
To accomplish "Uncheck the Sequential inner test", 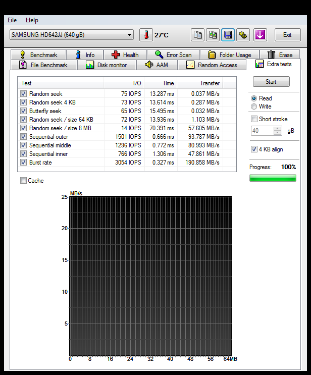I will pyautogui.click(x=23, y=154).
